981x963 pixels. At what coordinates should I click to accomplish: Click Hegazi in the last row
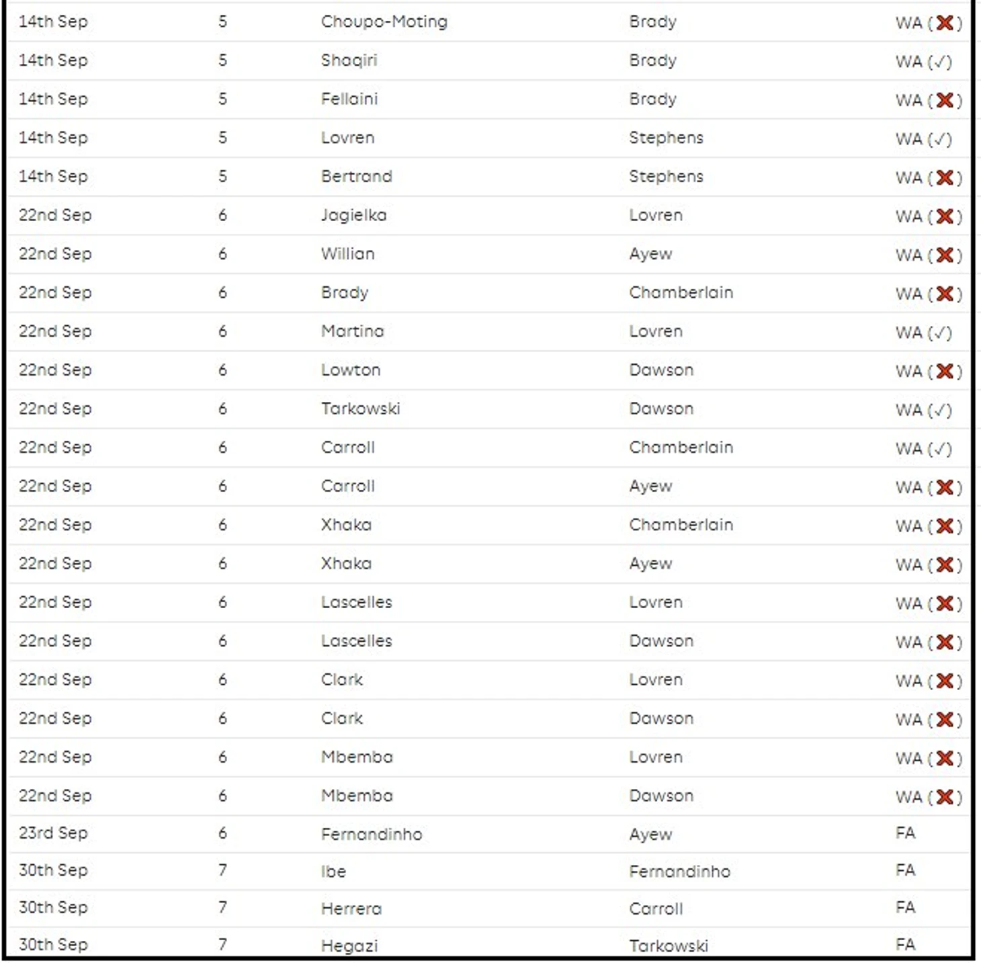pos(349,946)
